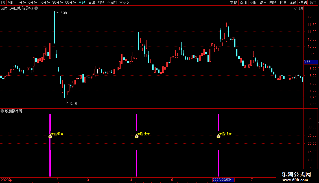Switch to 5分钟 period

tap(32, 3)
